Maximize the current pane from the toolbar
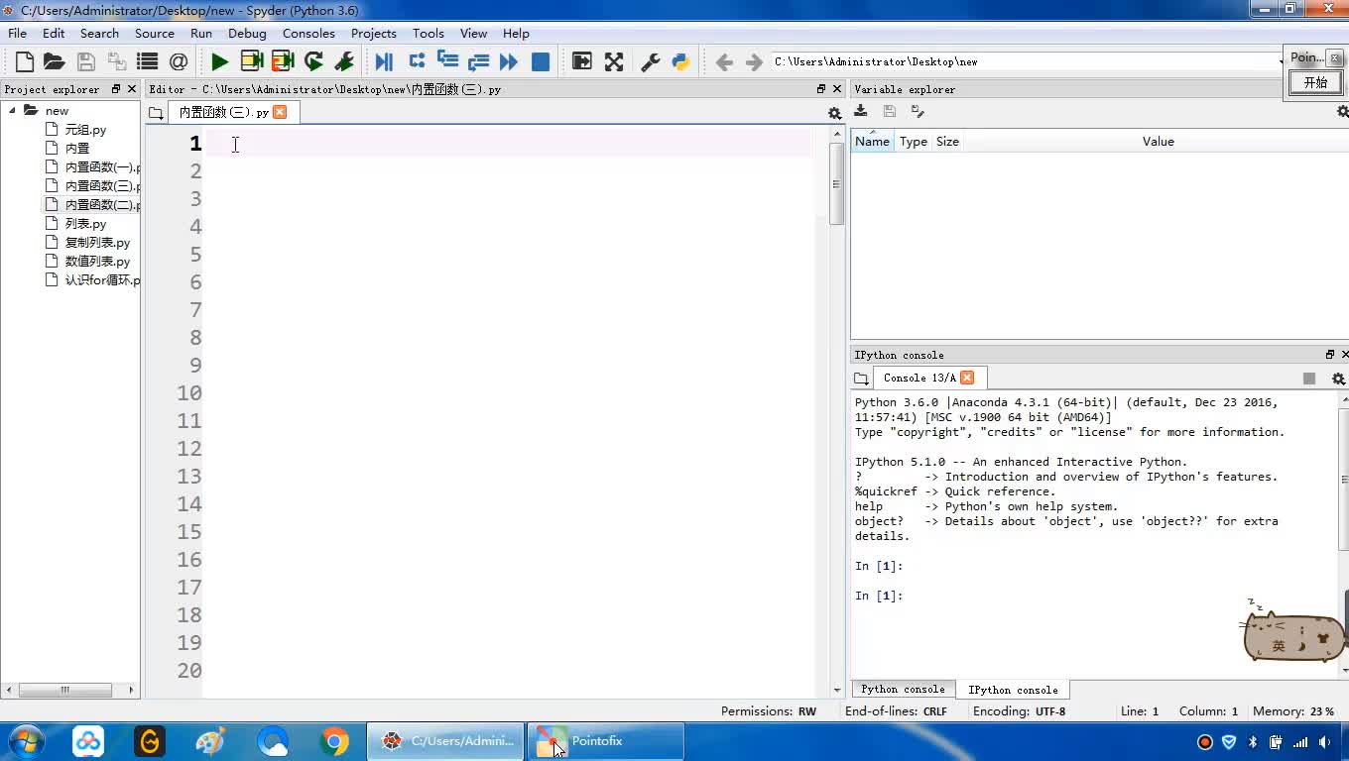Screen dimensions: 1349x761 pos(582,61)
